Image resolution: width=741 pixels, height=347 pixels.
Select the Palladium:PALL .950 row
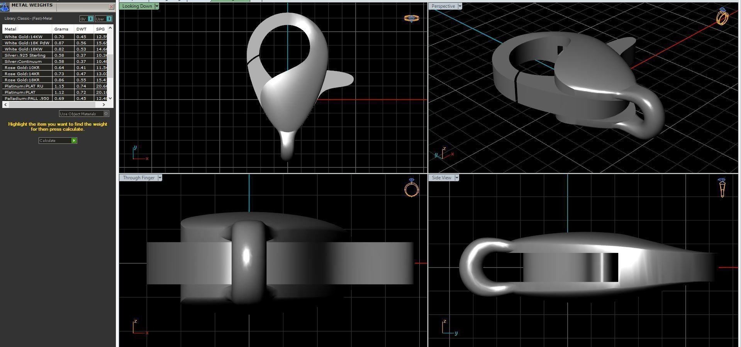tap(55, 98)
